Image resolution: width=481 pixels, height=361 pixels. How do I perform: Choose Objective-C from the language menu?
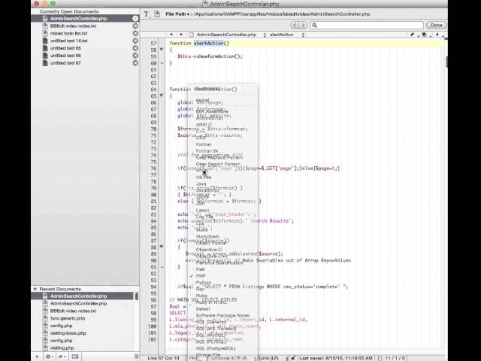coord(209,250)
